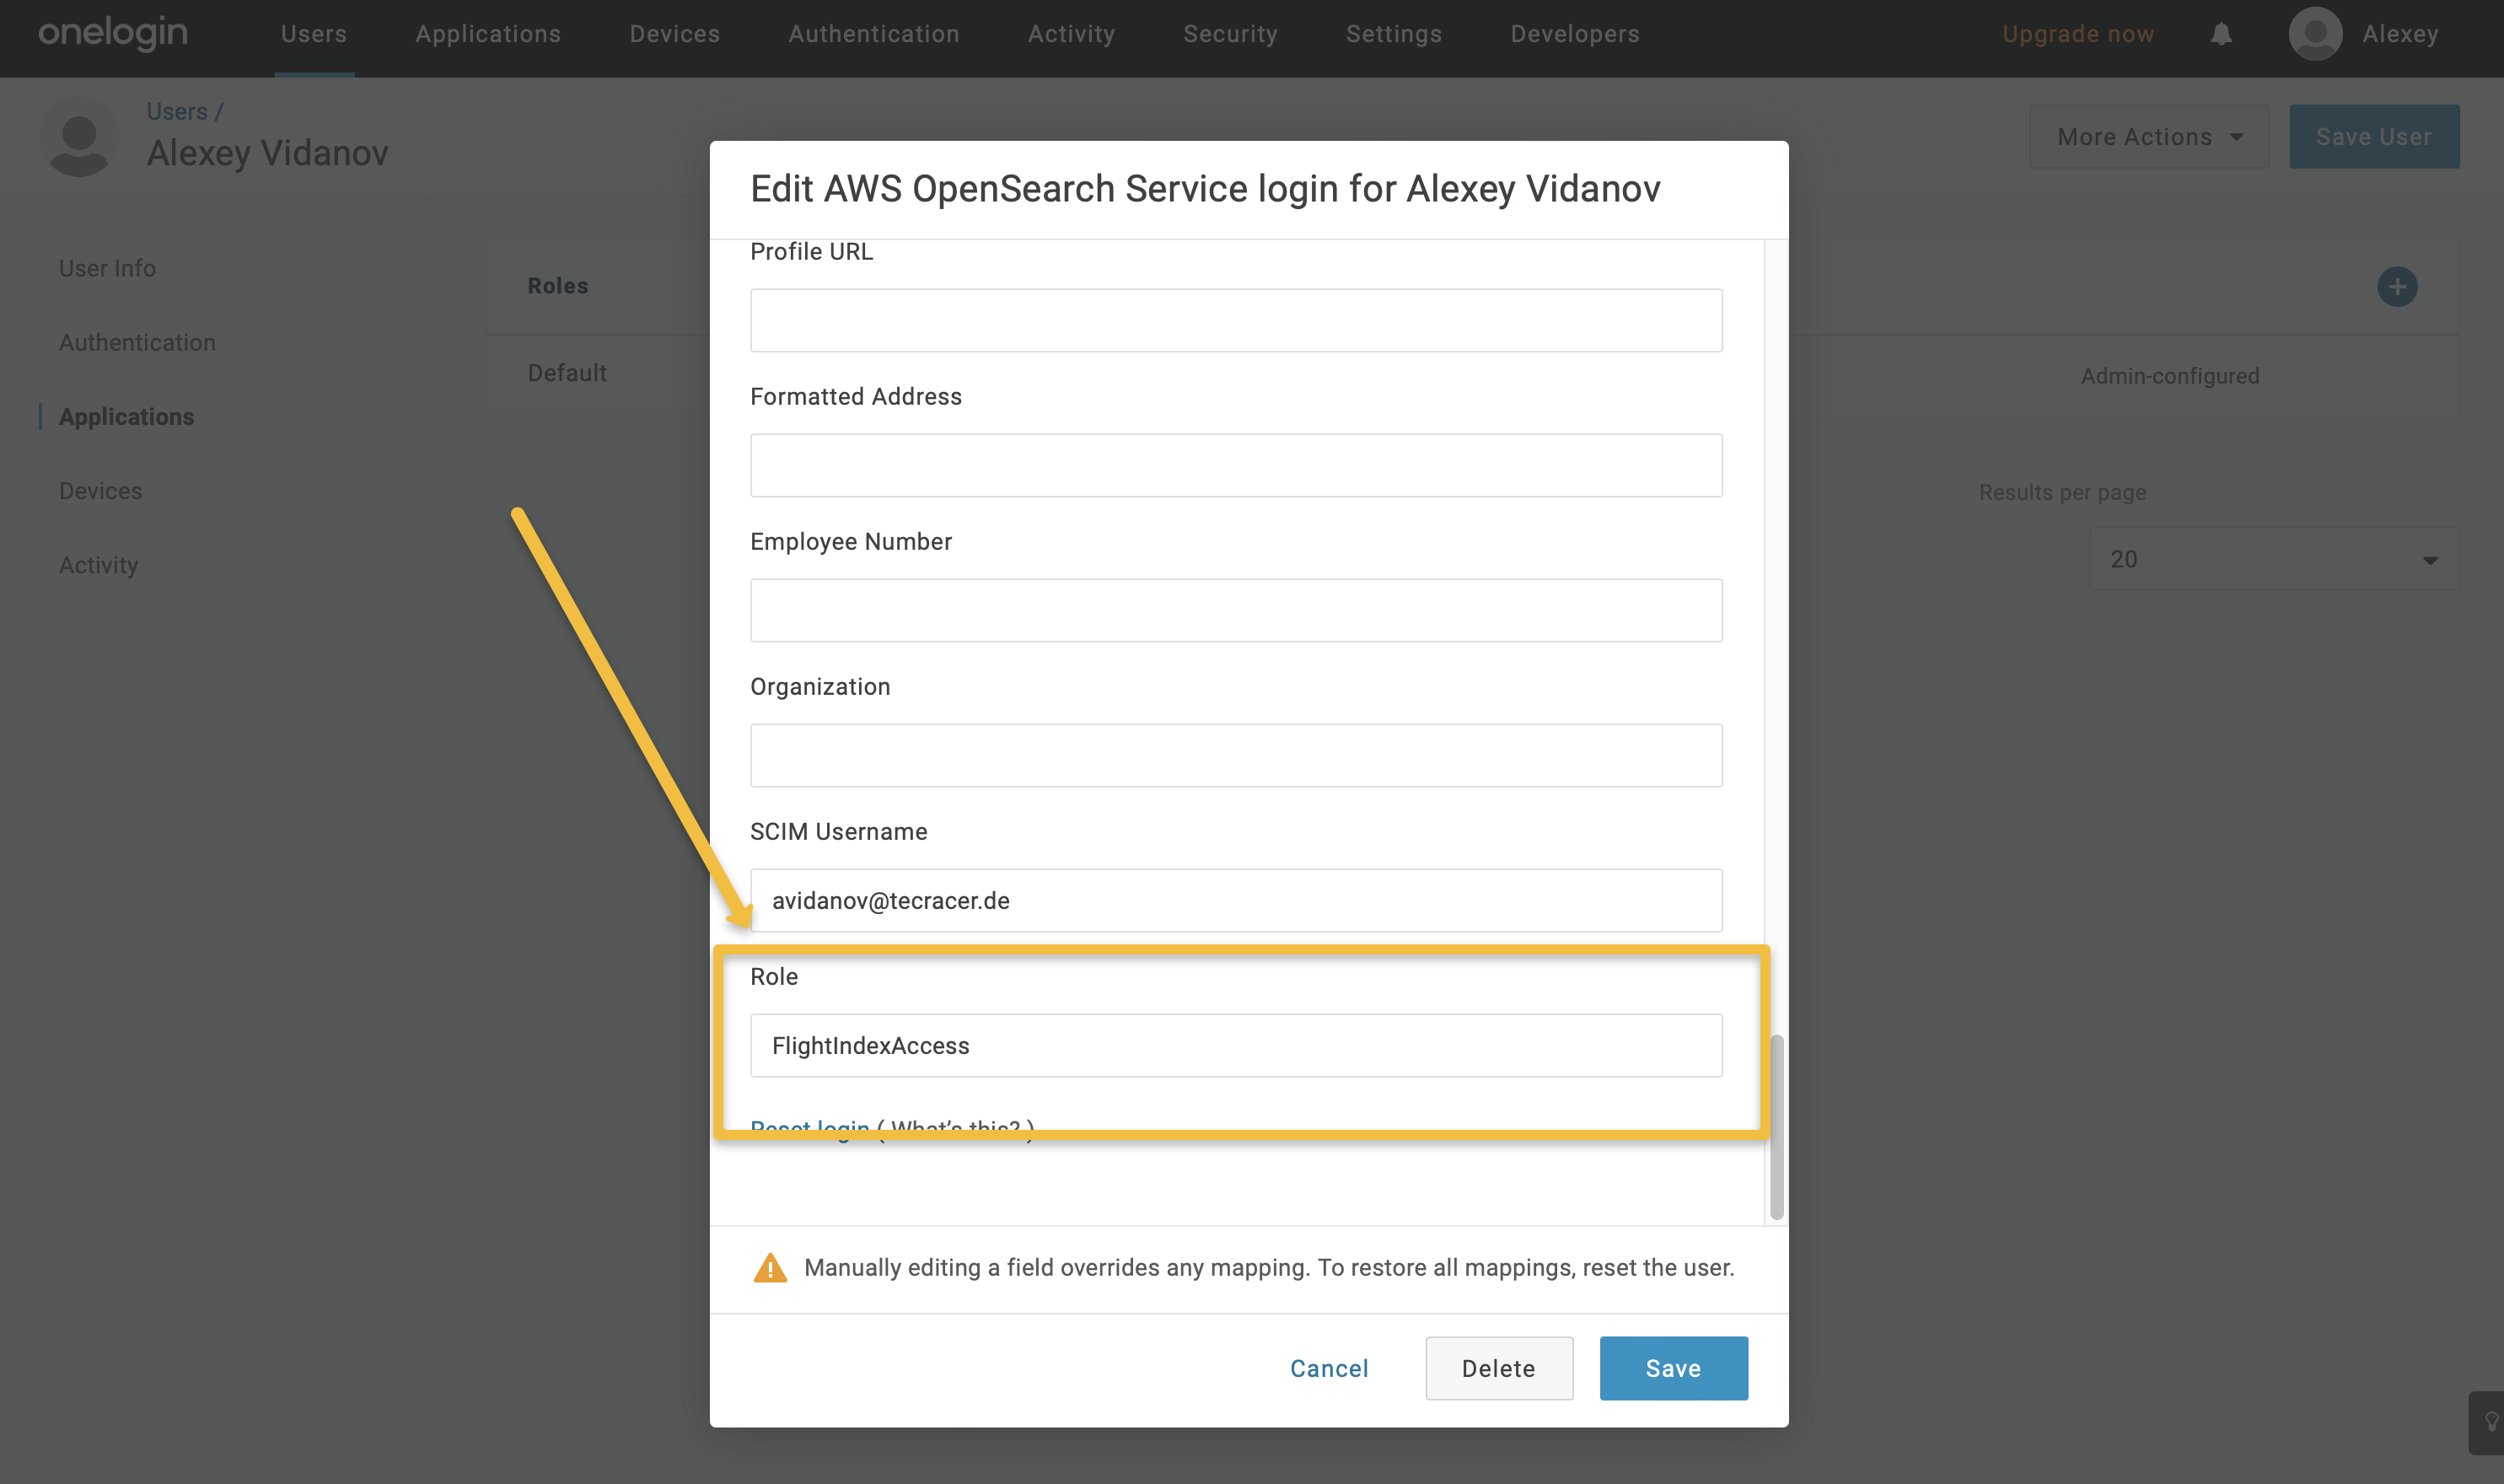Click the Role field with FlightIndexAccess

point(1235,1045)
